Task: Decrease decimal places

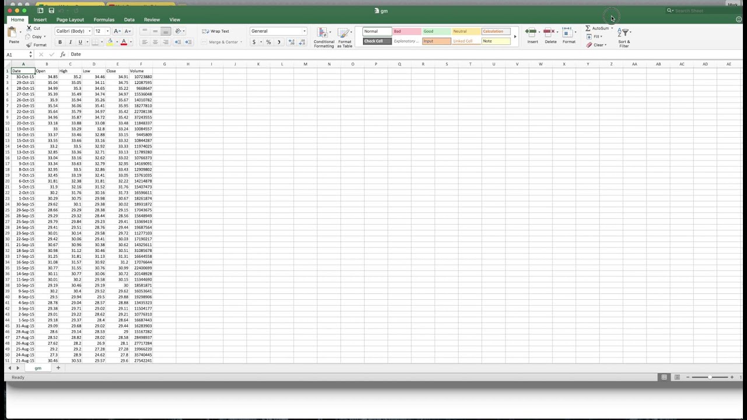Action: [x=302, y=42]
